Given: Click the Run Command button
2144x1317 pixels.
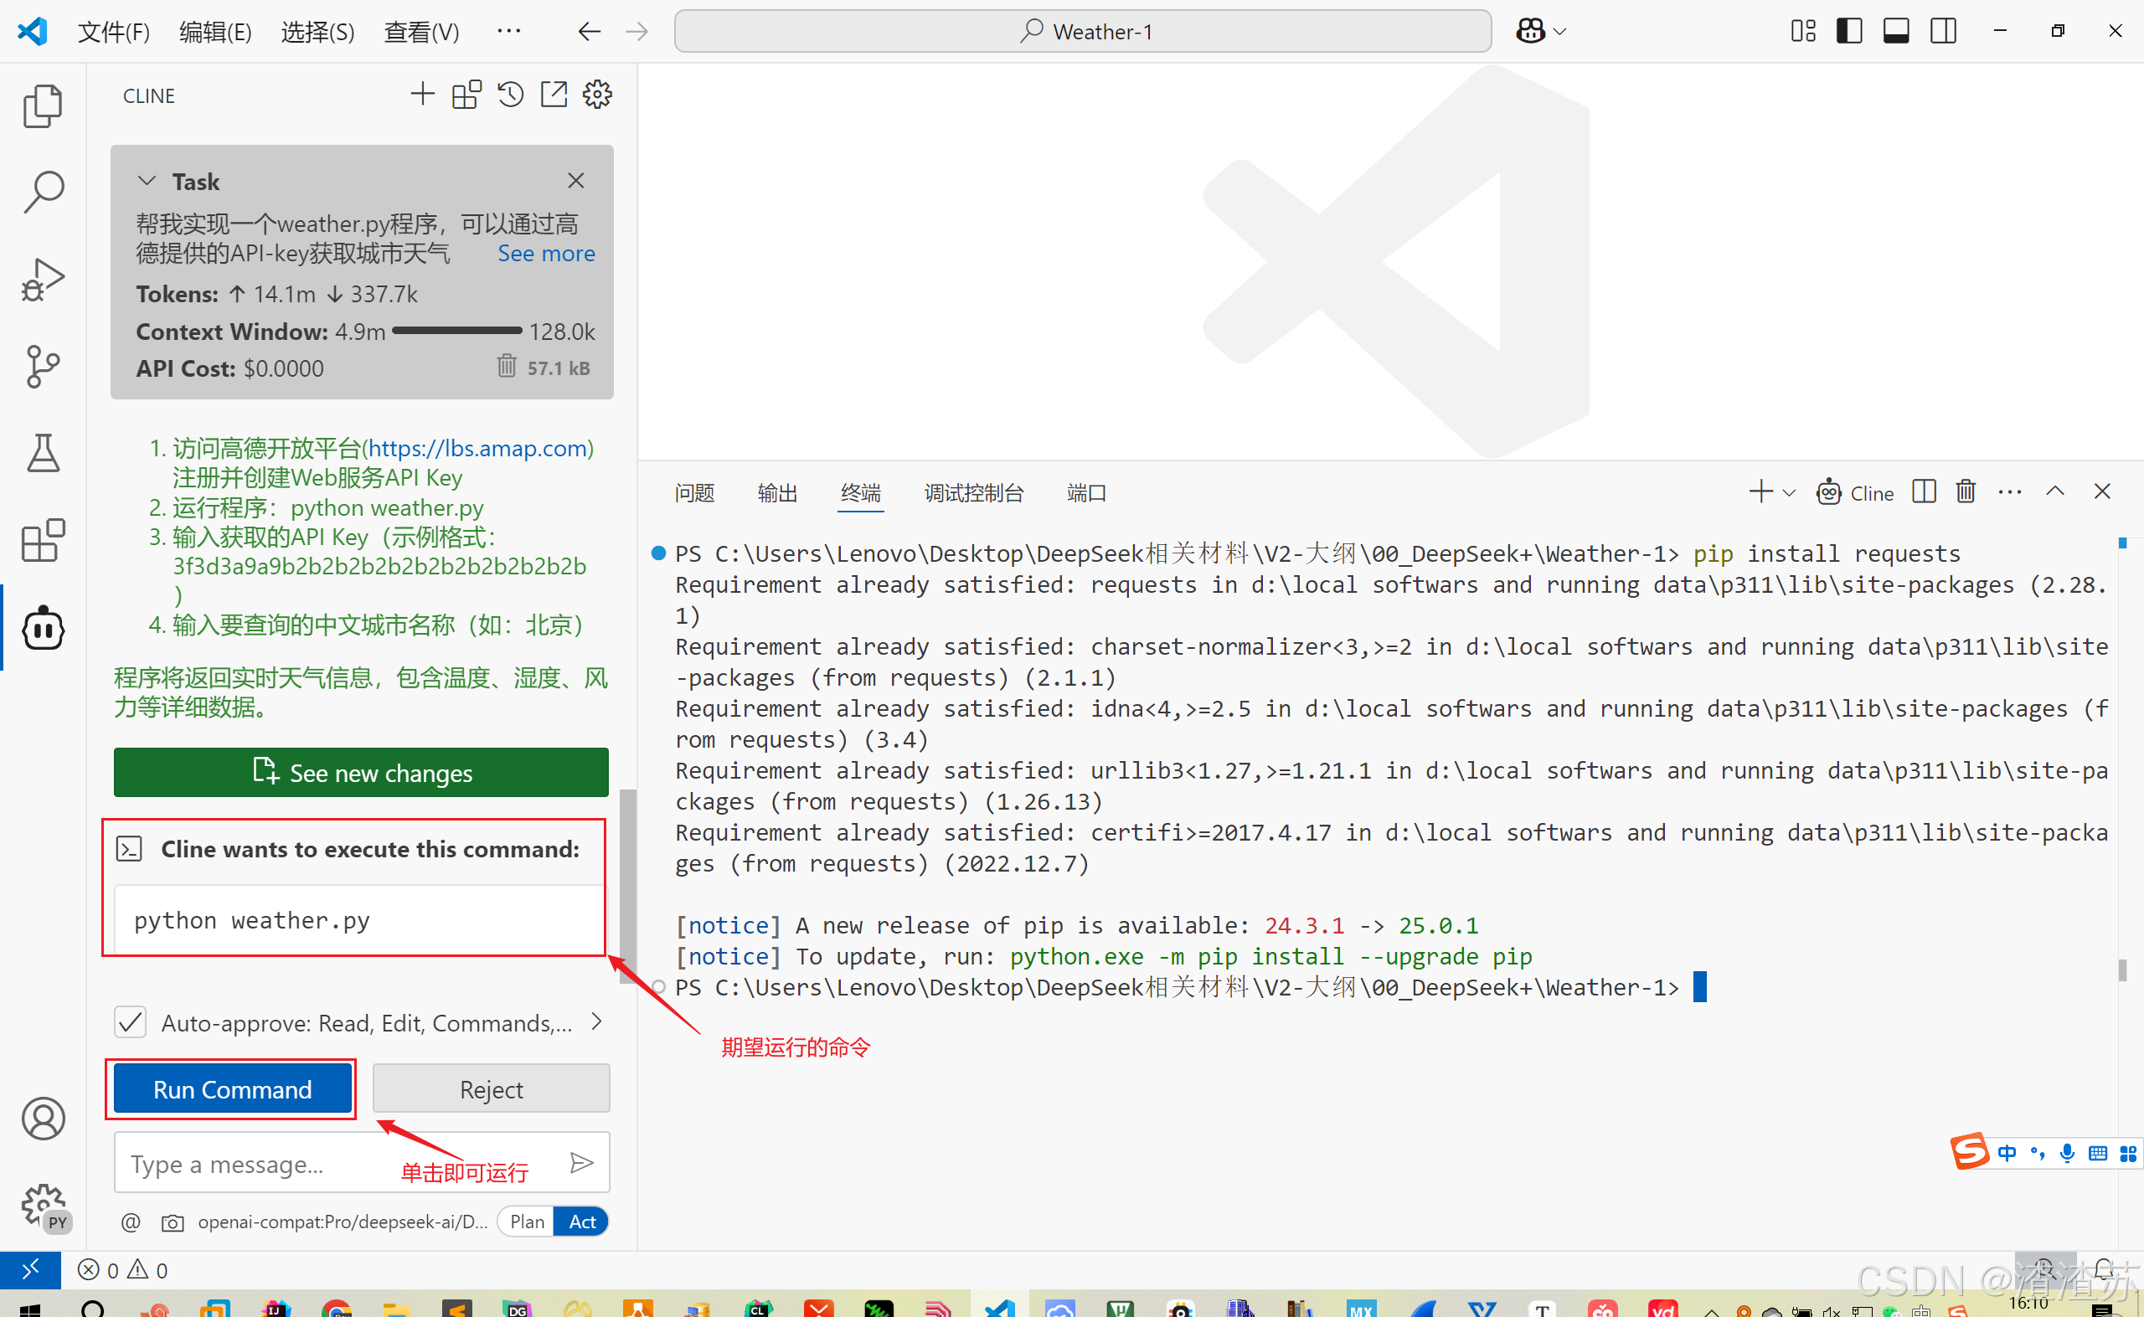Looking at the screenshot, I should pyautogui.click(x=232, y=1088).
